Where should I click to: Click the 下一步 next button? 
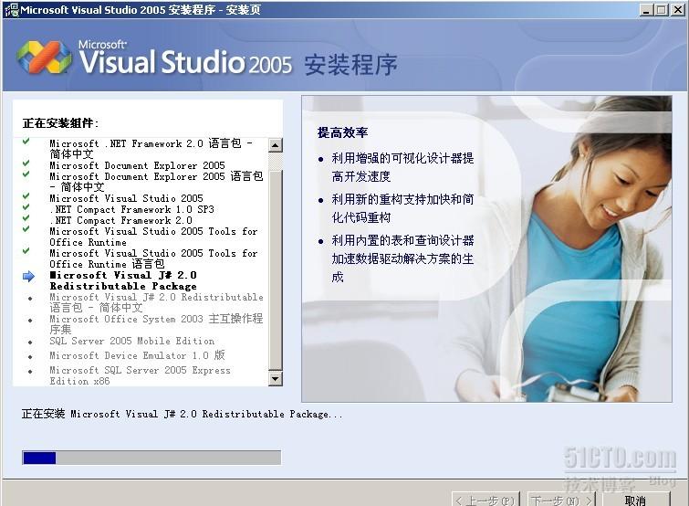coord(561,500)
